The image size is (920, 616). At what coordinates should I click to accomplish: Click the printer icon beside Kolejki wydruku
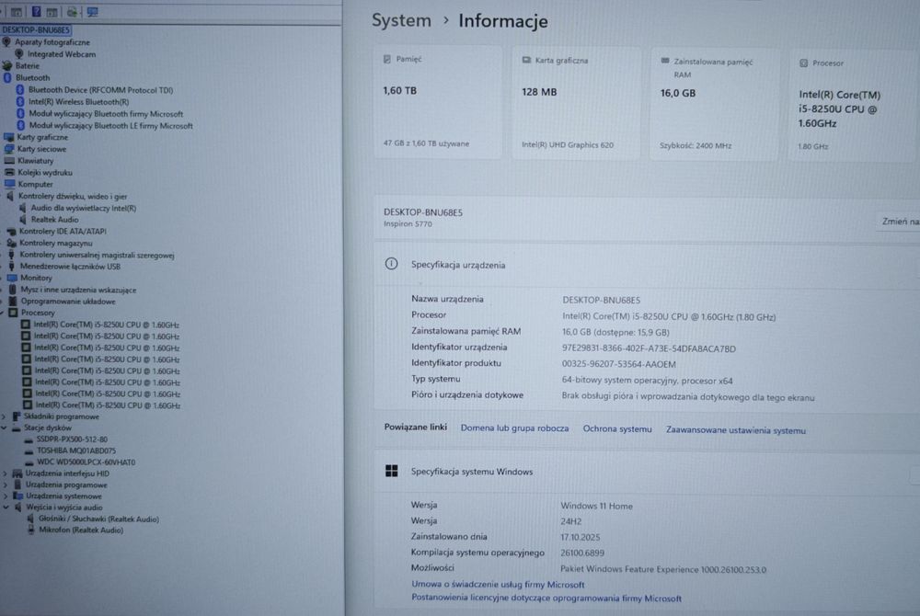tap(9, 172)
